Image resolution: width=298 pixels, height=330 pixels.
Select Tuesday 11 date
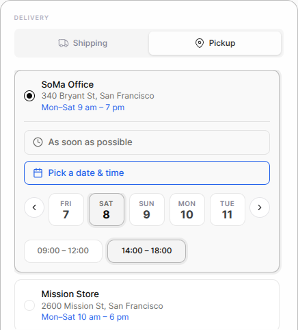click(228, 210)
